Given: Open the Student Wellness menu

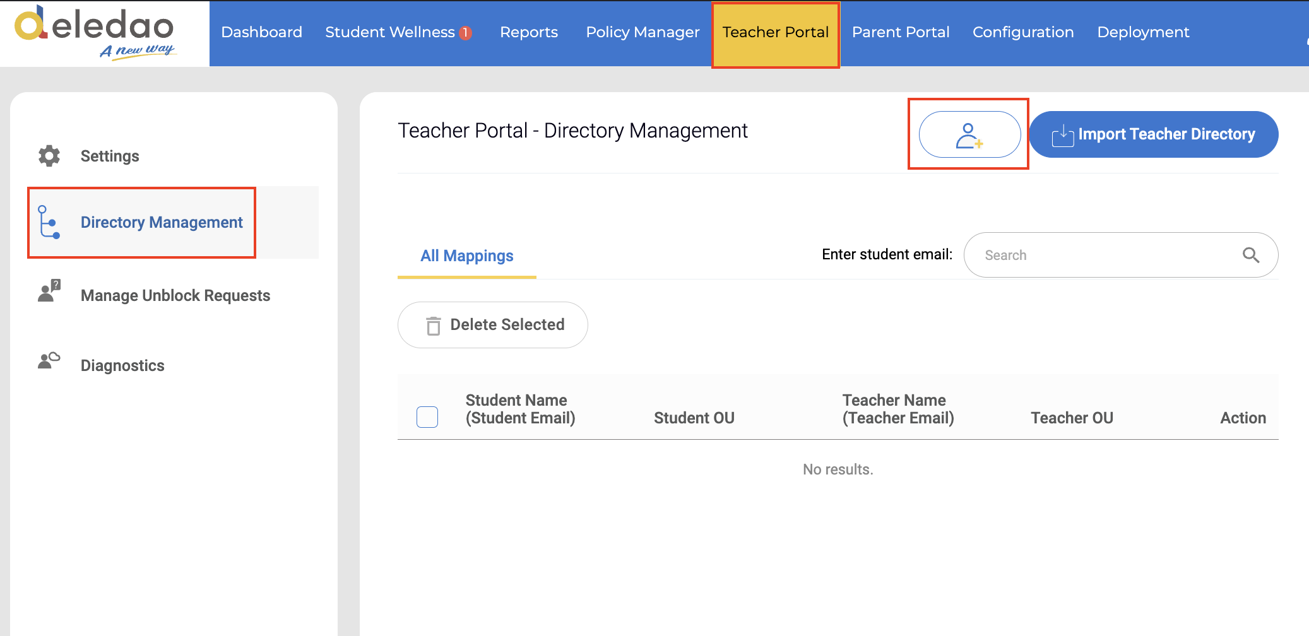Looking at the screenshot, I should (x=390, y=32).
